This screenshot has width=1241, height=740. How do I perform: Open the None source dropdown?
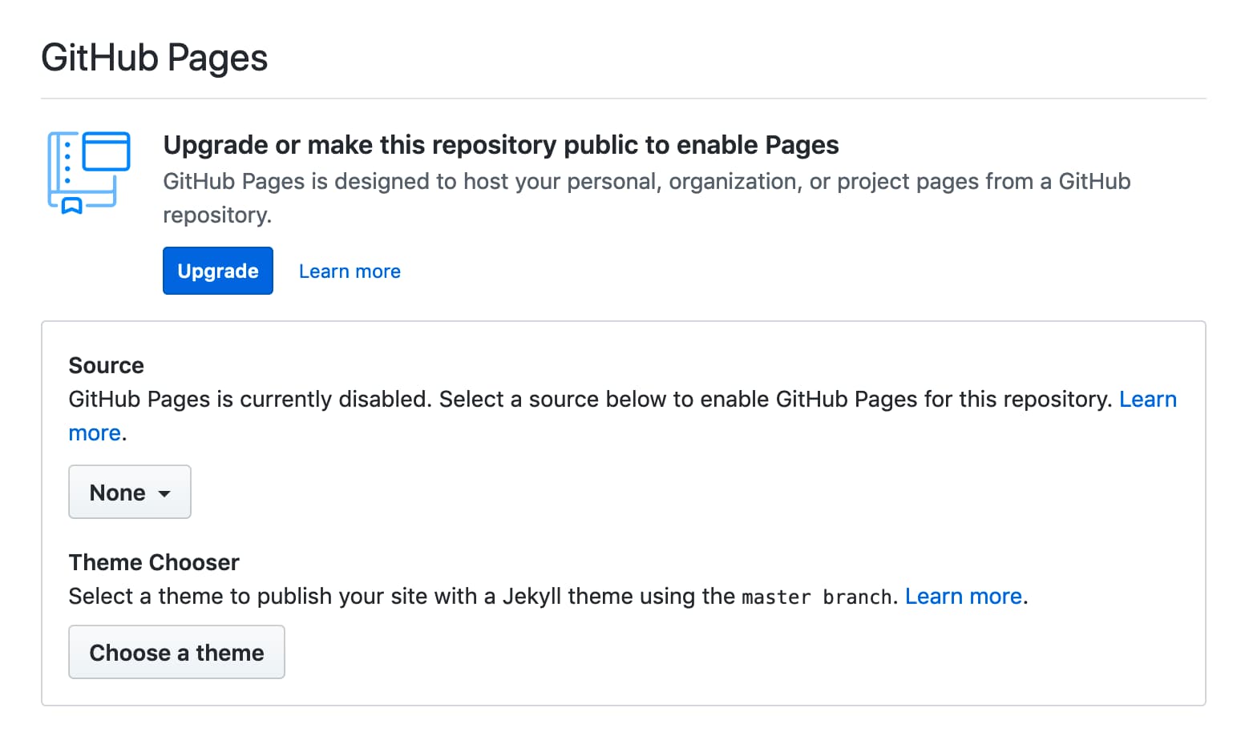[x=129, y=493]
